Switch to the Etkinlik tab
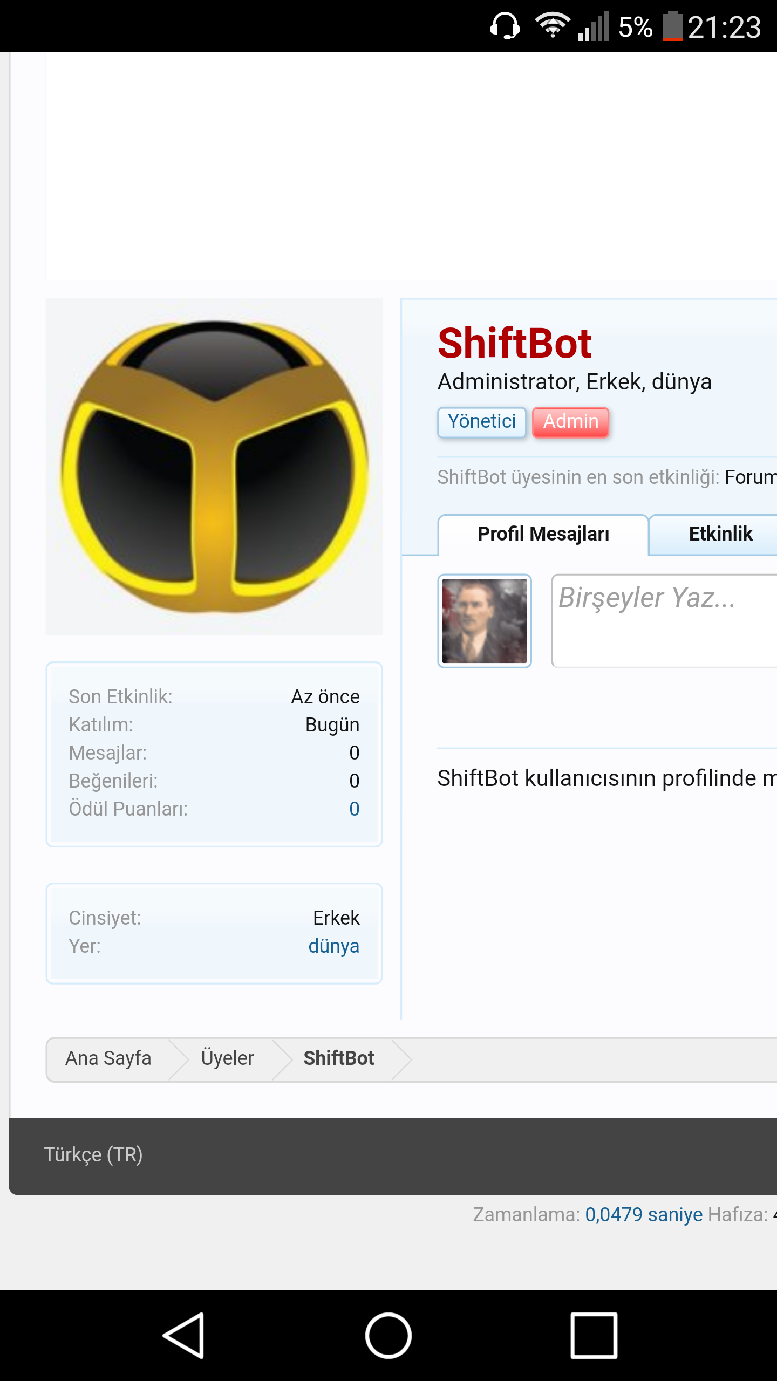The height and width of the screenshot is (1381, 777). point(720,534)
